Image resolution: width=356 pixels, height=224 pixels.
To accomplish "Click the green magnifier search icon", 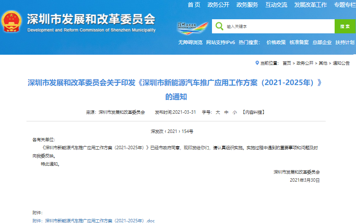I will pos(220,26).
